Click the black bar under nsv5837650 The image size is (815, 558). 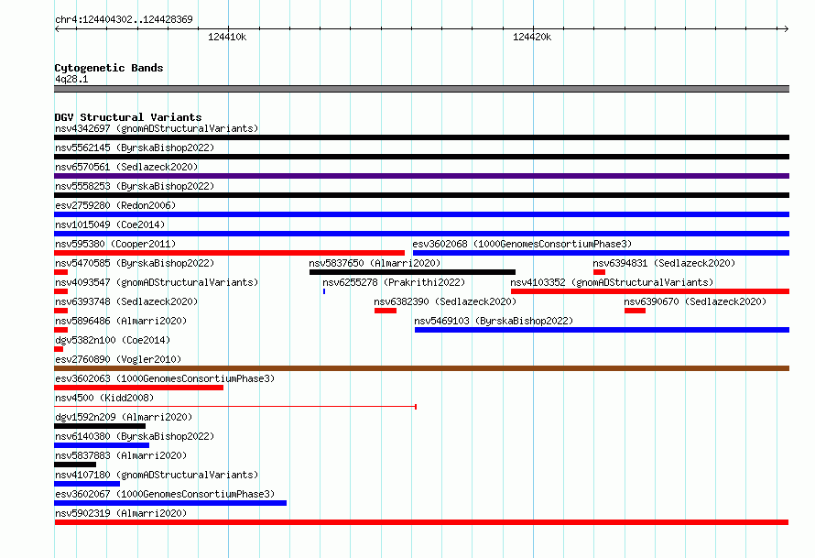click(412, 272)
